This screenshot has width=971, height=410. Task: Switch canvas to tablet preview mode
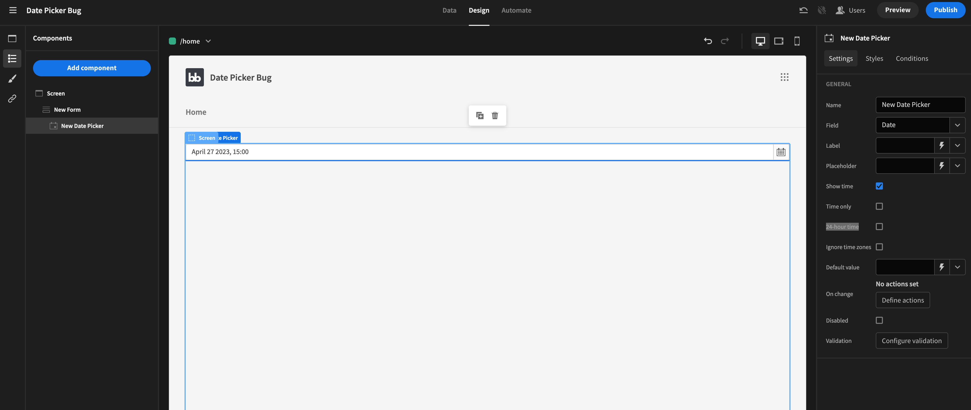[778, 41]
